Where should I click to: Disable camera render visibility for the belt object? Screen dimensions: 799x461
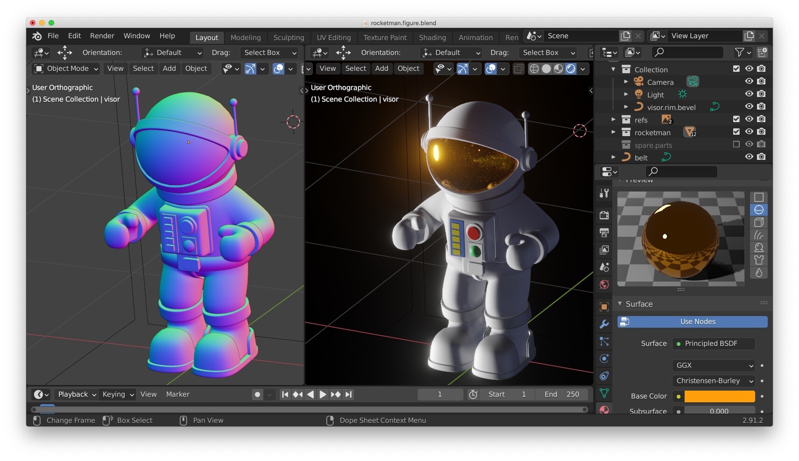coord(761,157)
